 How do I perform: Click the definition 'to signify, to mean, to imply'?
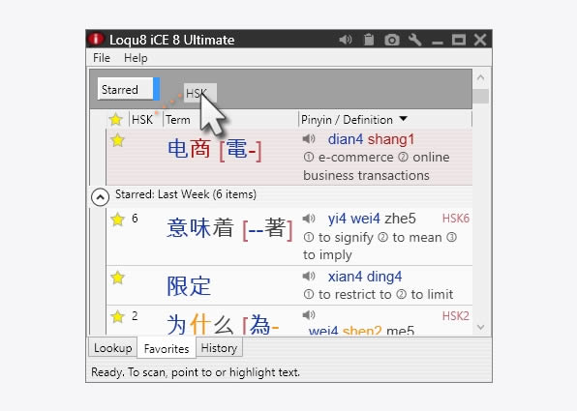pos(380,246)
